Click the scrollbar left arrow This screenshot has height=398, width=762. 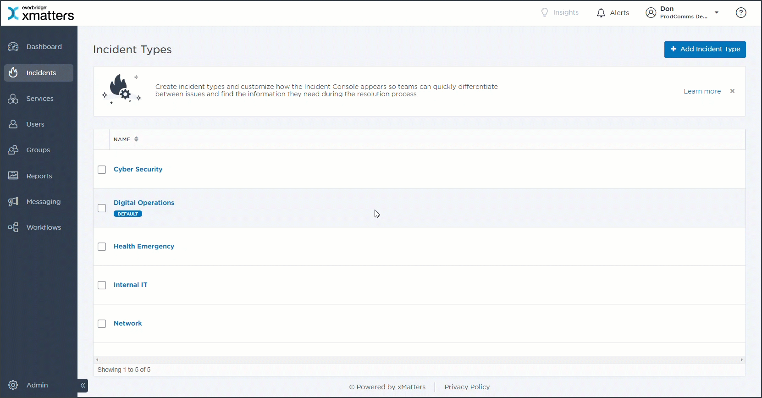pyautogui.click(x=97, y=360)
